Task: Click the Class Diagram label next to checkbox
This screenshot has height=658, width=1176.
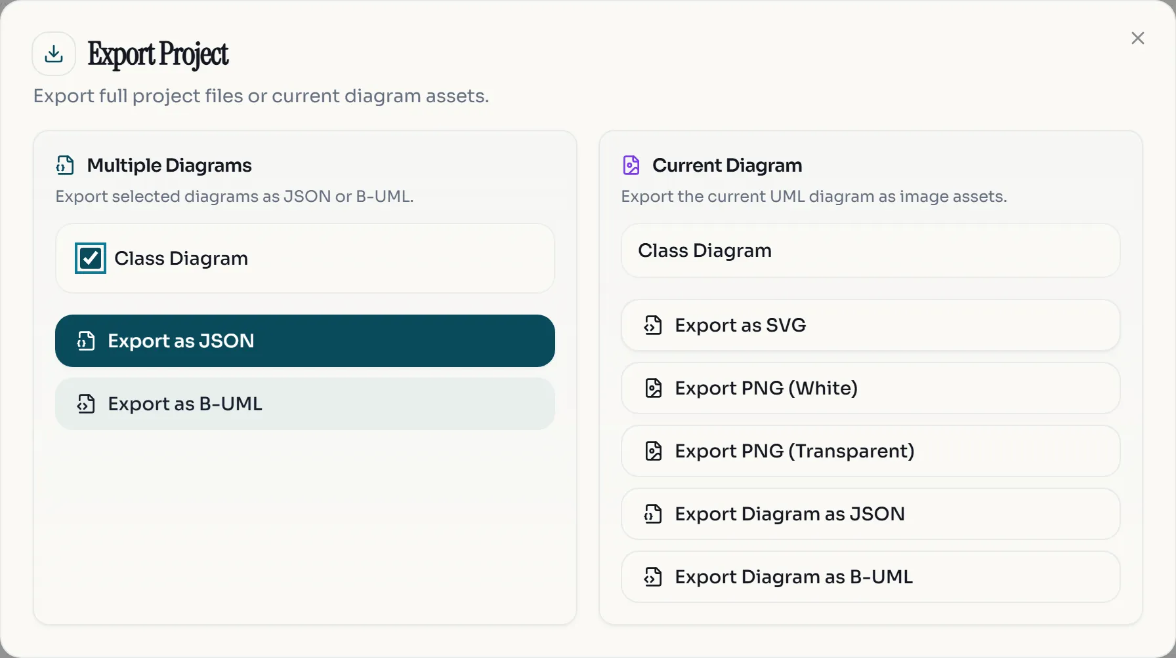Action: tap(181, 258)
